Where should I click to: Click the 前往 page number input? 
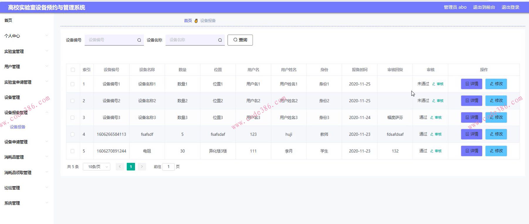[x=168, y=167]
